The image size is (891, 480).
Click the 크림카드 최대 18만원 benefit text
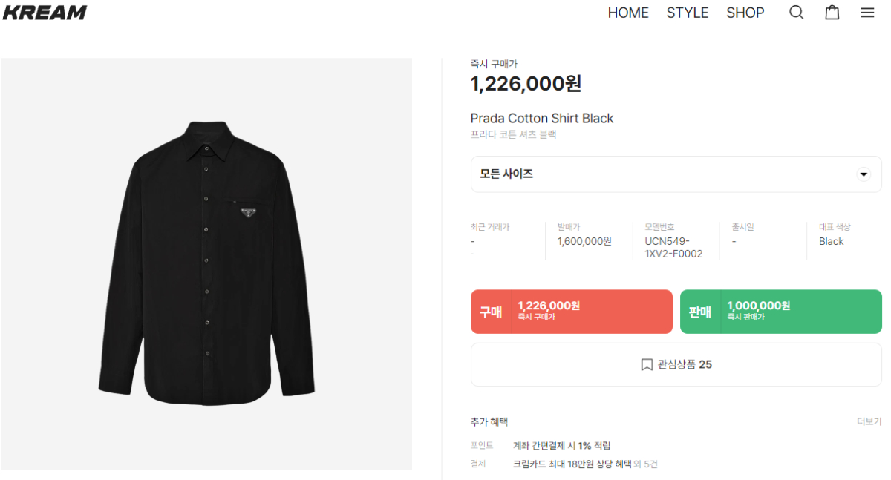pyautogui.click(x=572, y=464)
